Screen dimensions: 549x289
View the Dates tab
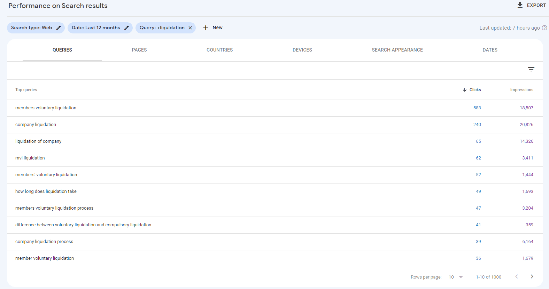[x=490, y=50]
